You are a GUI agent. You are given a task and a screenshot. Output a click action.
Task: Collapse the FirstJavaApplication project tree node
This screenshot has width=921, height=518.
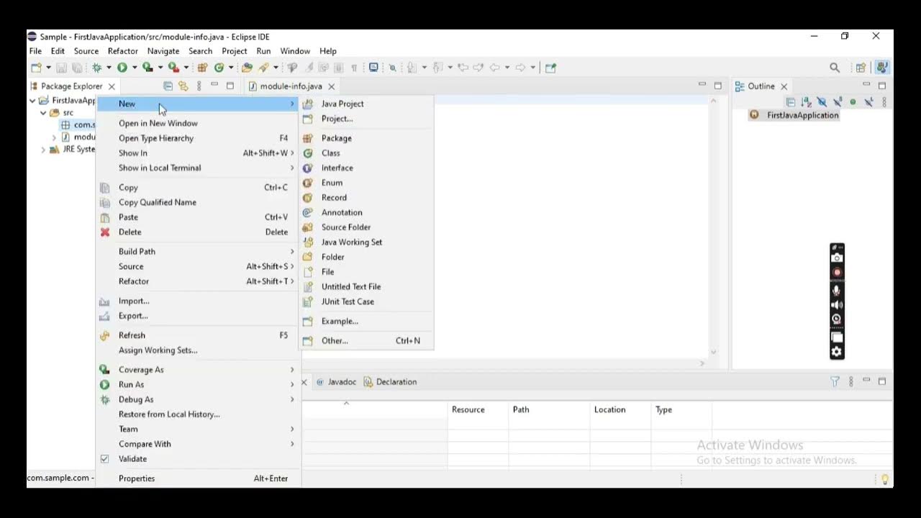(x=32, y=101)
